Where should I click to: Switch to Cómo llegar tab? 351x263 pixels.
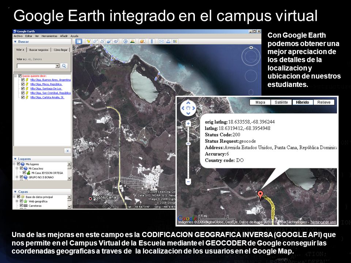click(x=60, y=50)
